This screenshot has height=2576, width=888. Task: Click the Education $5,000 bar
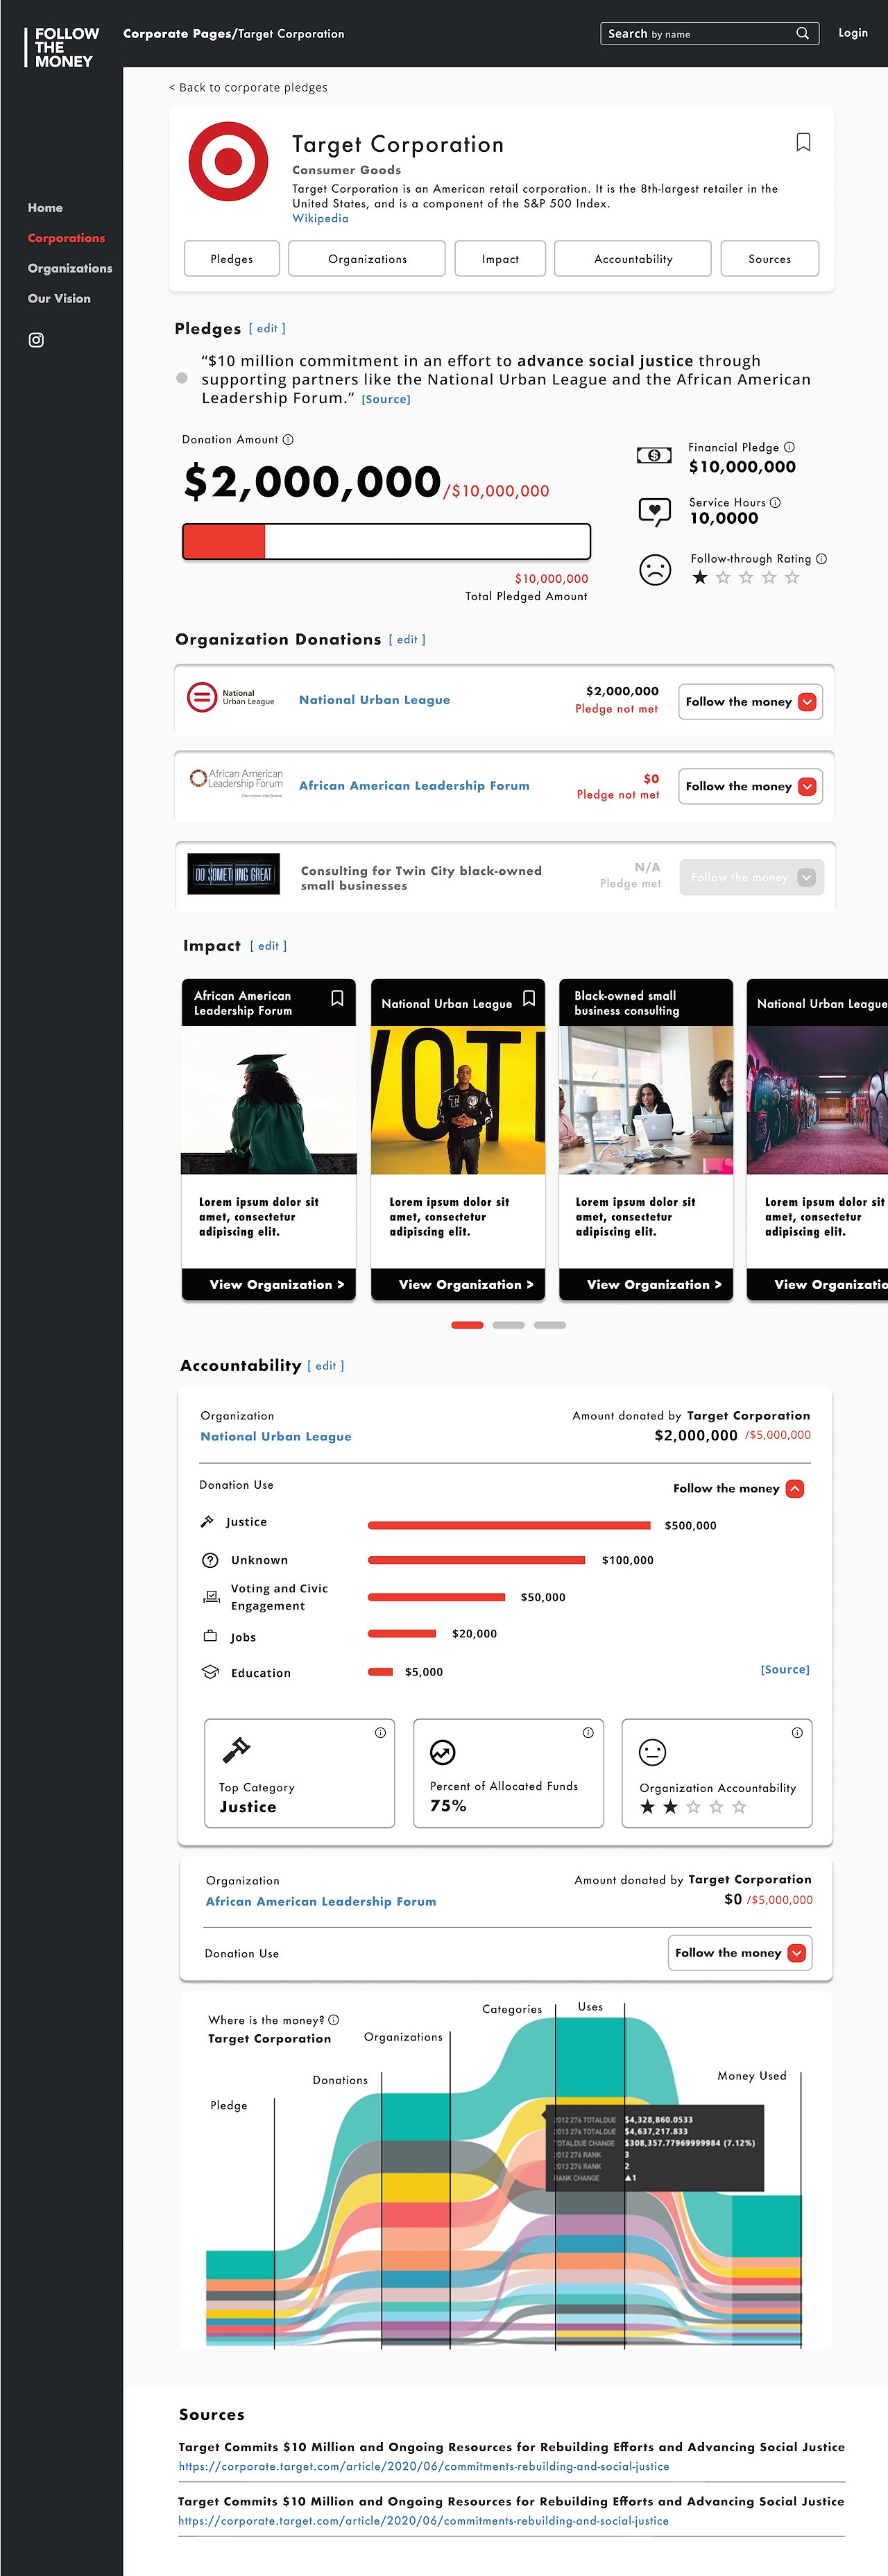380,1671
